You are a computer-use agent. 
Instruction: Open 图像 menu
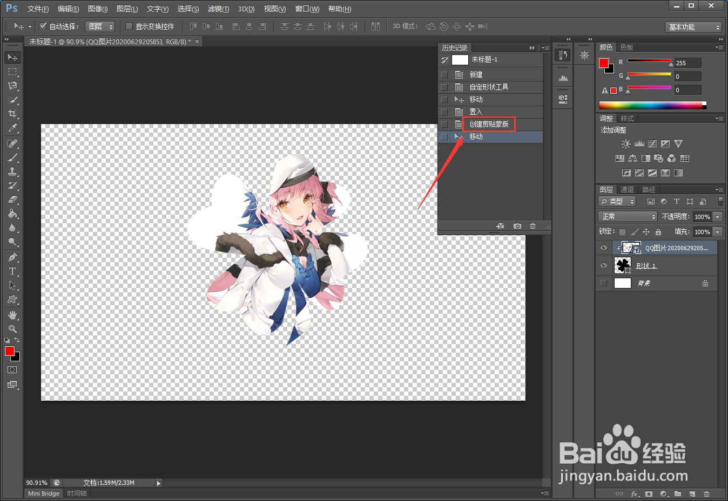tap(98, 9)
